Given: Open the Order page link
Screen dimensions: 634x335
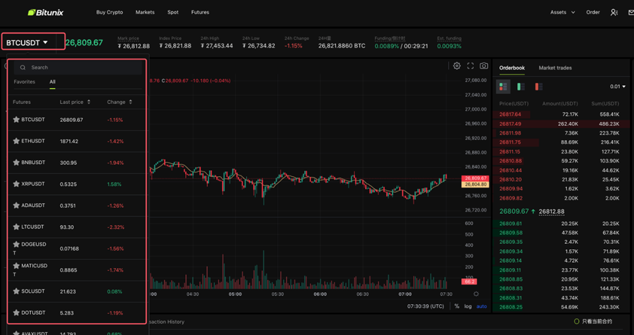Looking at the screenshot, I should (x=593, y=13).
